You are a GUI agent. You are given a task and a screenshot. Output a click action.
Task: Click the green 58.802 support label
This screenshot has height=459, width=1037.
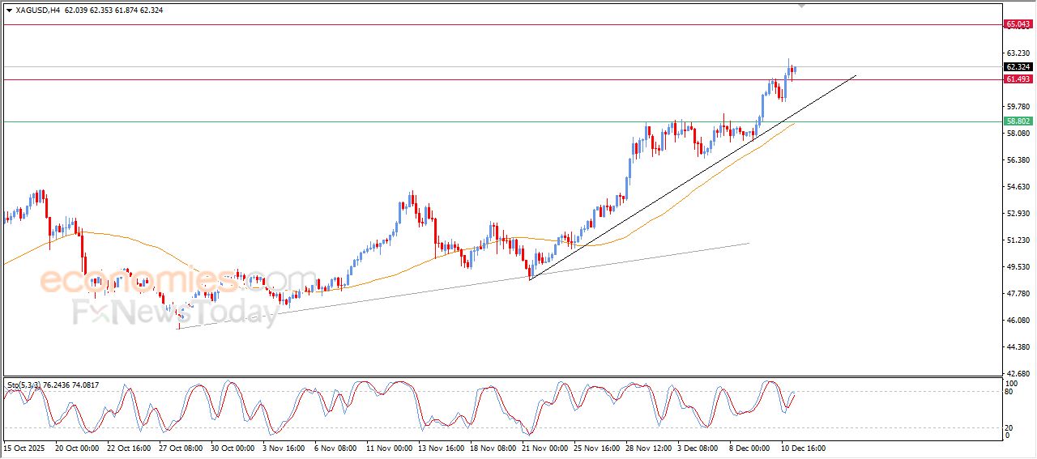1018,121
